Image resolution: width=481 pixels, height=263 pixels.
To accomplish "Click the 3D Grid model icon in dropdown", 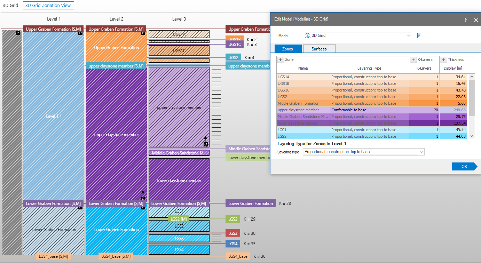I will click(x=308, y=35).
